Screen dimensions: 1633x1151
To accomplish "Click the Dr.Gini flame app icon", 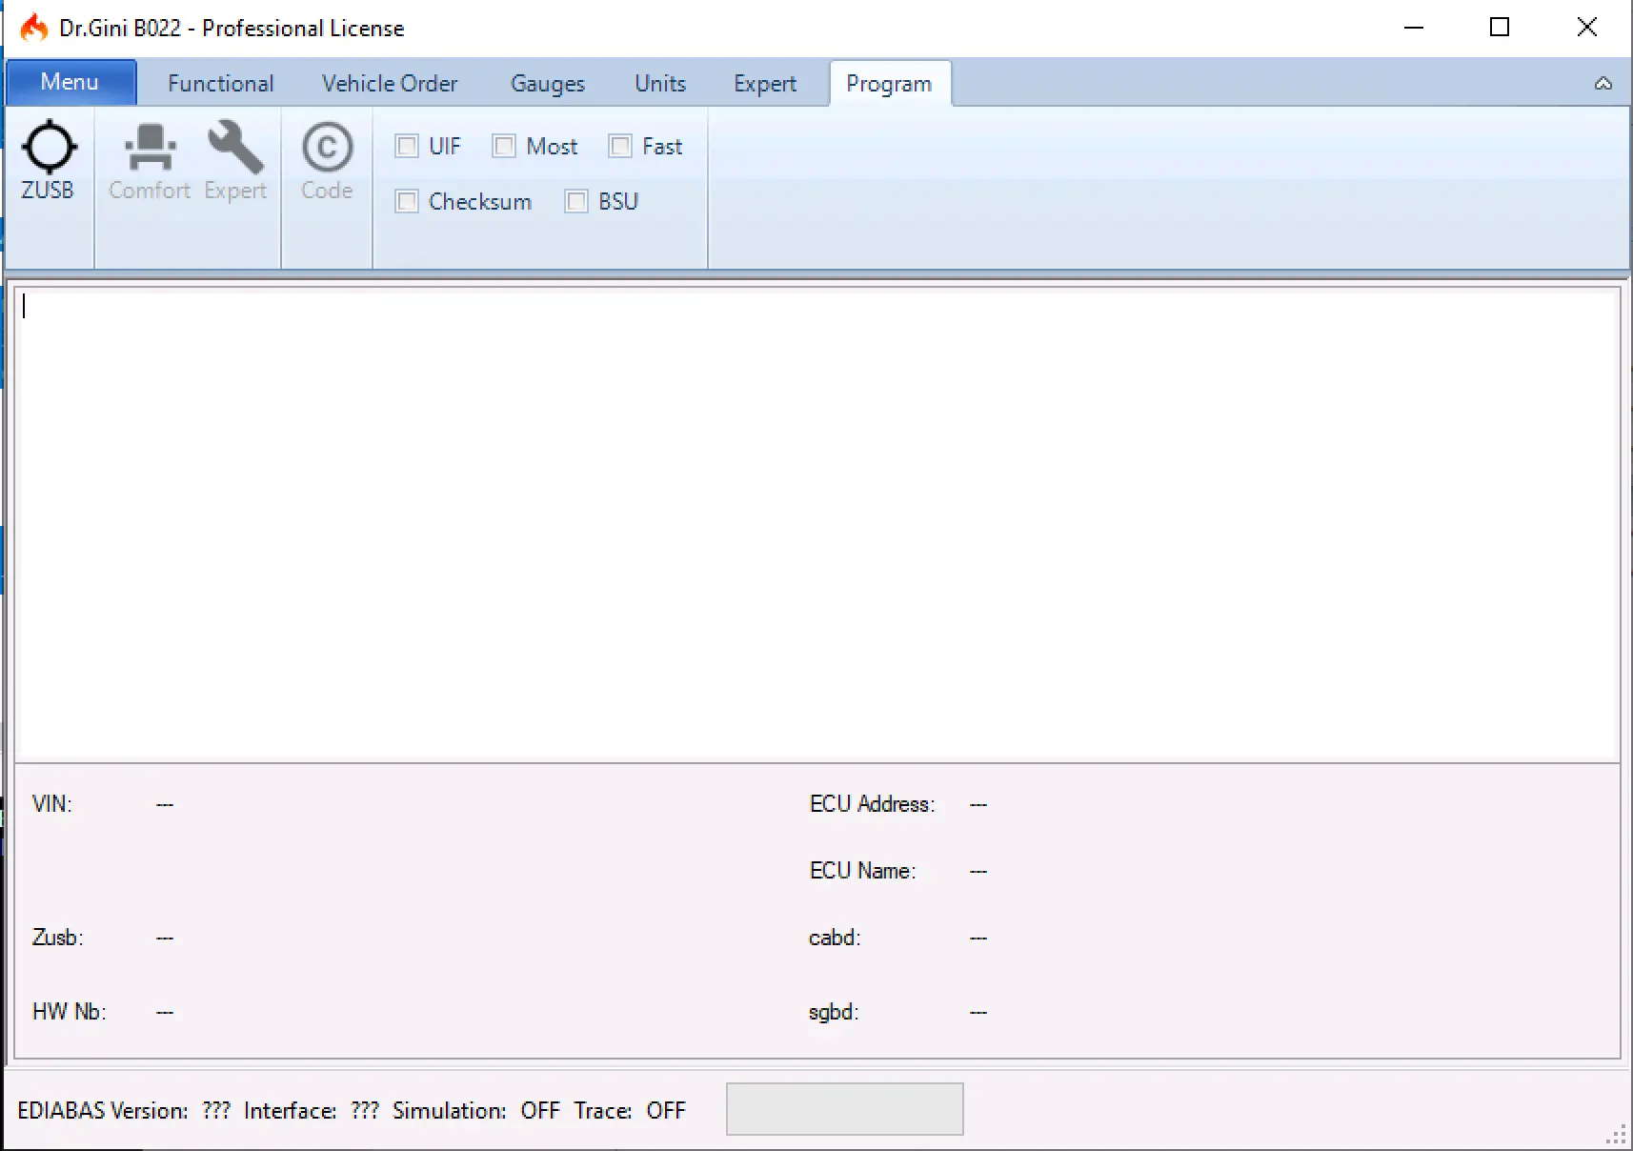I will click(34, 28).
